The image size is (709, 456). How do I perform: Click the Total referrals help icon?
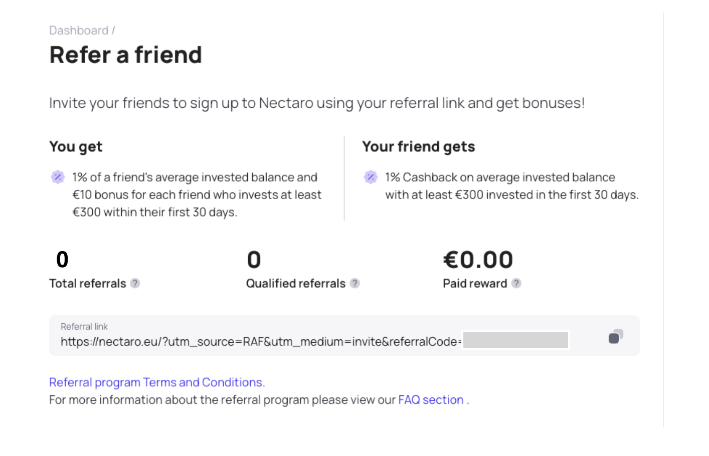(x=135, y=283)
